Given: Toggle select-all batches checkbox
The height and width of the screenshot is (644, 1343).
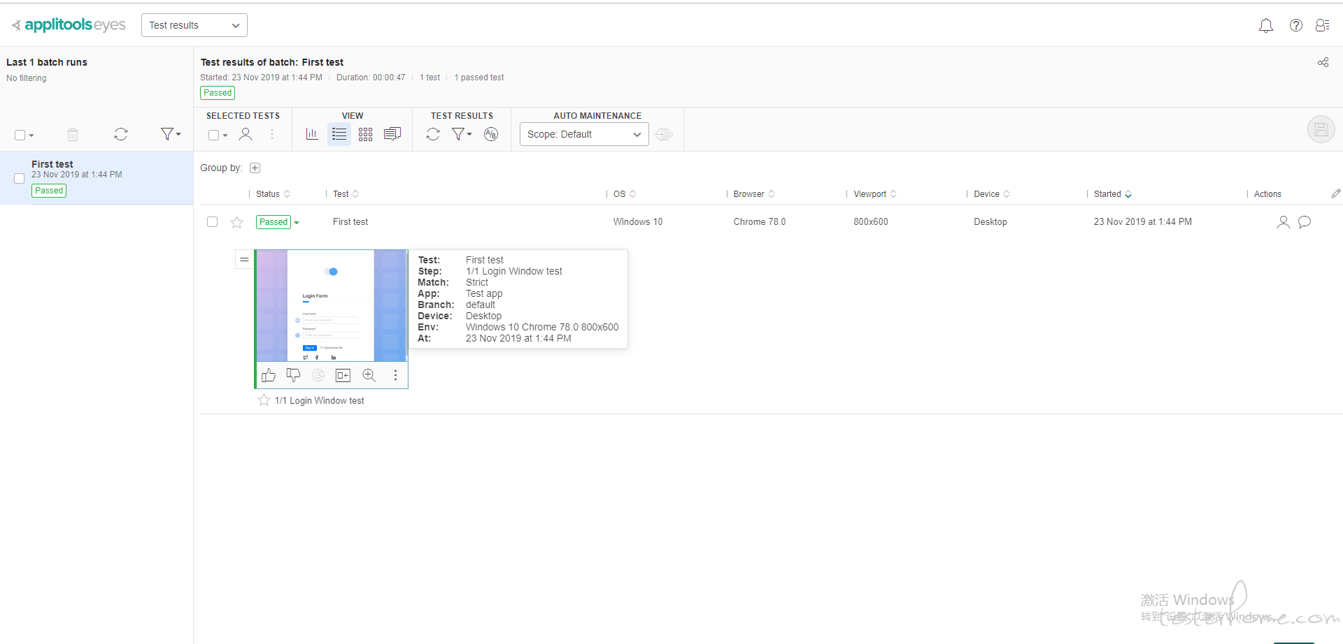Looking at the screenshot, I should pos(20,135).
